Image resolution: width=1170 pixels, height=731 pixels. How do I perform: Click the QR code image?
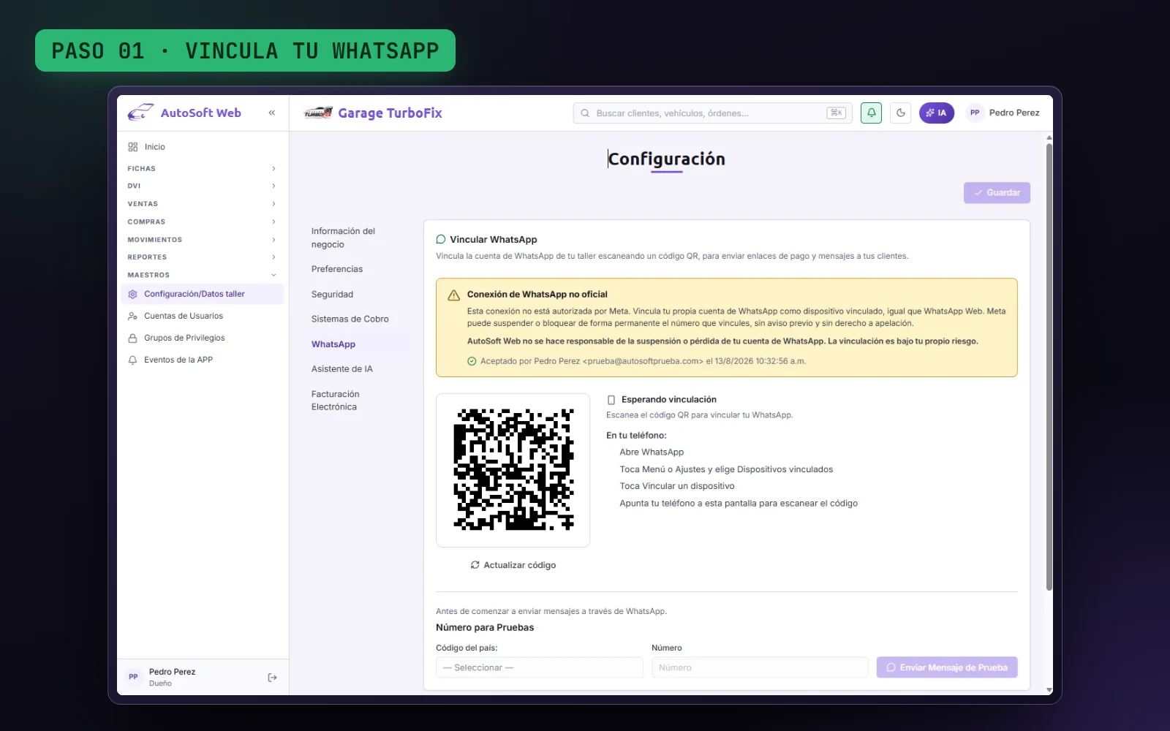pyautogui.click(x=513, y=470)
